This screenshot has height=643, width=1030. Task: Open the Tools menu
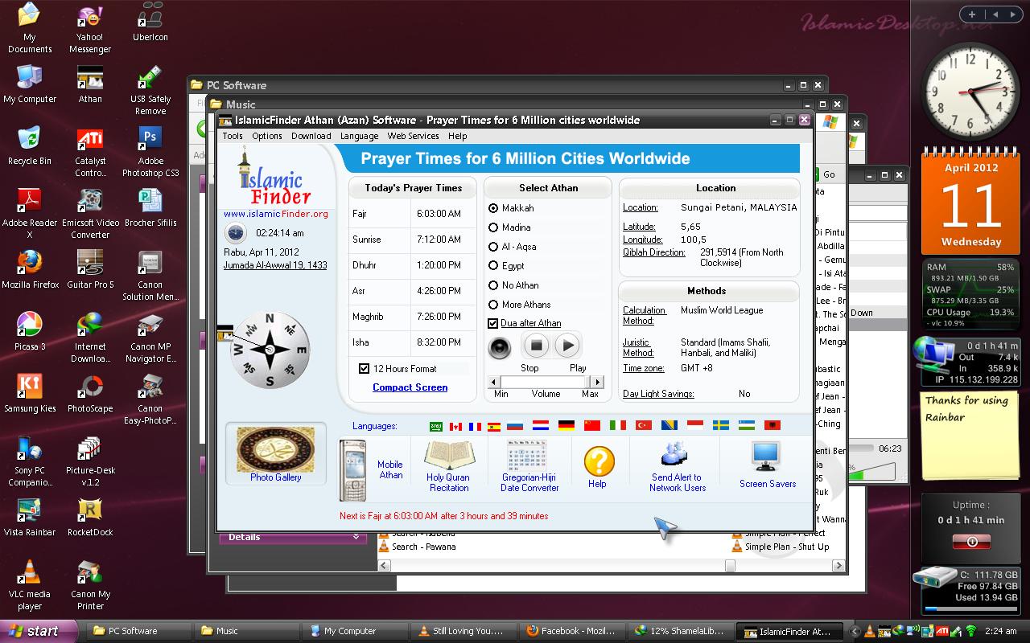[233, 136]
